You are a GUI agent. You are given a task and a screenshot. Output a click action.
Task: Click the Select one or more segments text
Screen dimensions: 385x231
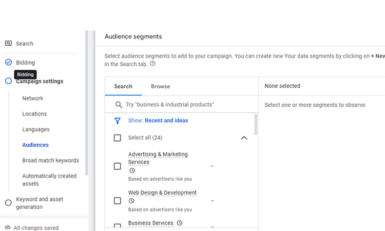(x=315, y=105)
